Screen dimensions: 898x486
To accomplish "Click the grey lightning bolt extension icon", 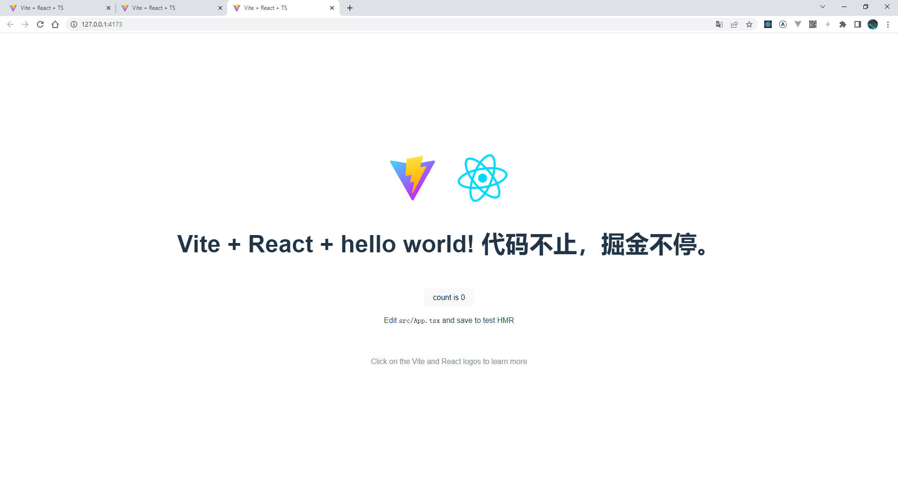I will pyautogui.click(x=828, y=24).
